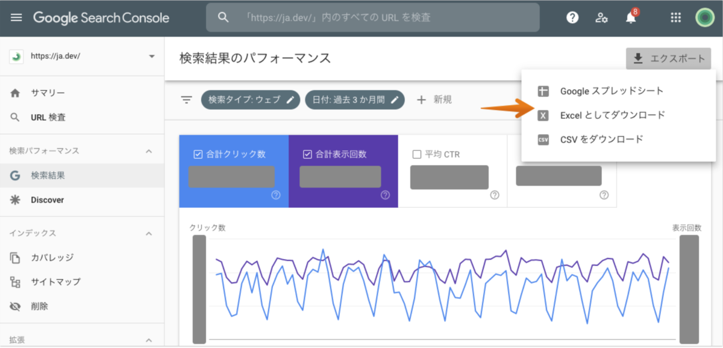723x348 pixels.
Task: Click the Google Search Console logo
Action: click(101, 17)
